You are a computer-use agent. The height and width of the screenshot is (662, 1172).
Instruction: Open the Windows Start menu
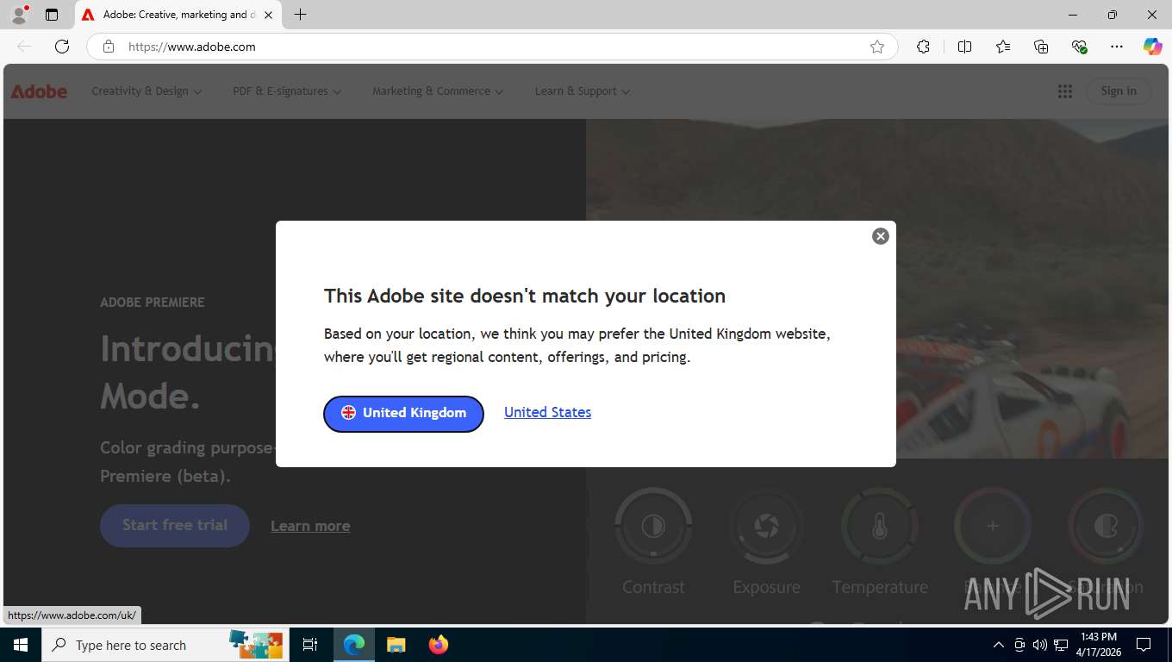(20, 645)
